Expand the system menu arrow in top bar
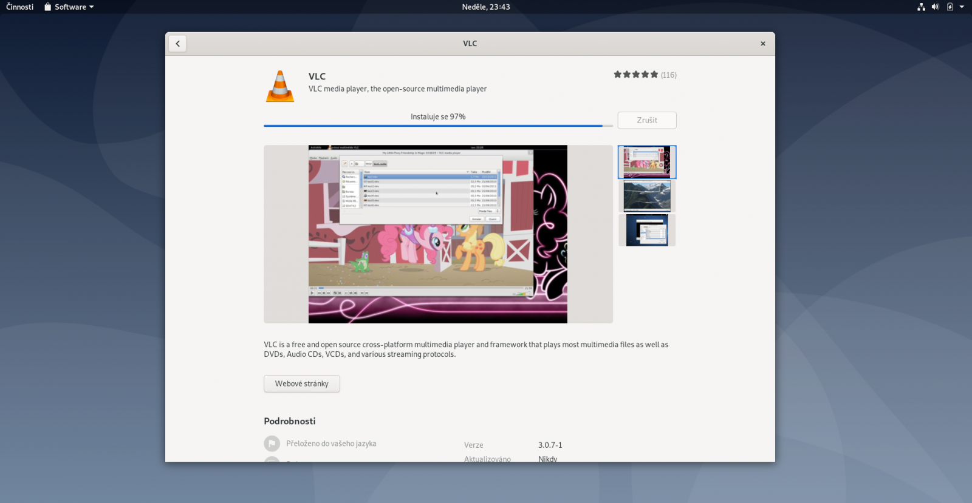Image resolution: width=972 pixels, height=503 pixels. [962, 7]
